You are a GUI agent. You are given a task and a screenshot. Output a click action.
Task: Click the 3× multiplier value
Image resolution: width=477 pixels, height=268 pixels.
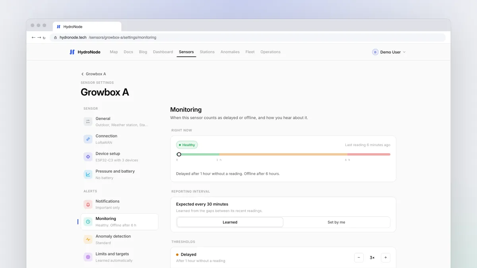(372, 258)
